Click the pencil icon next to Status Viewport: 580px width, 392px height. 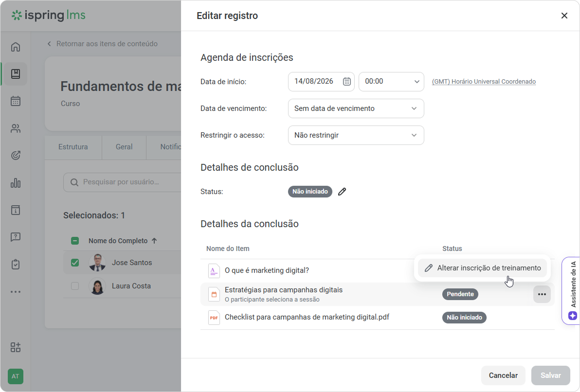click(x=342, y=192)
